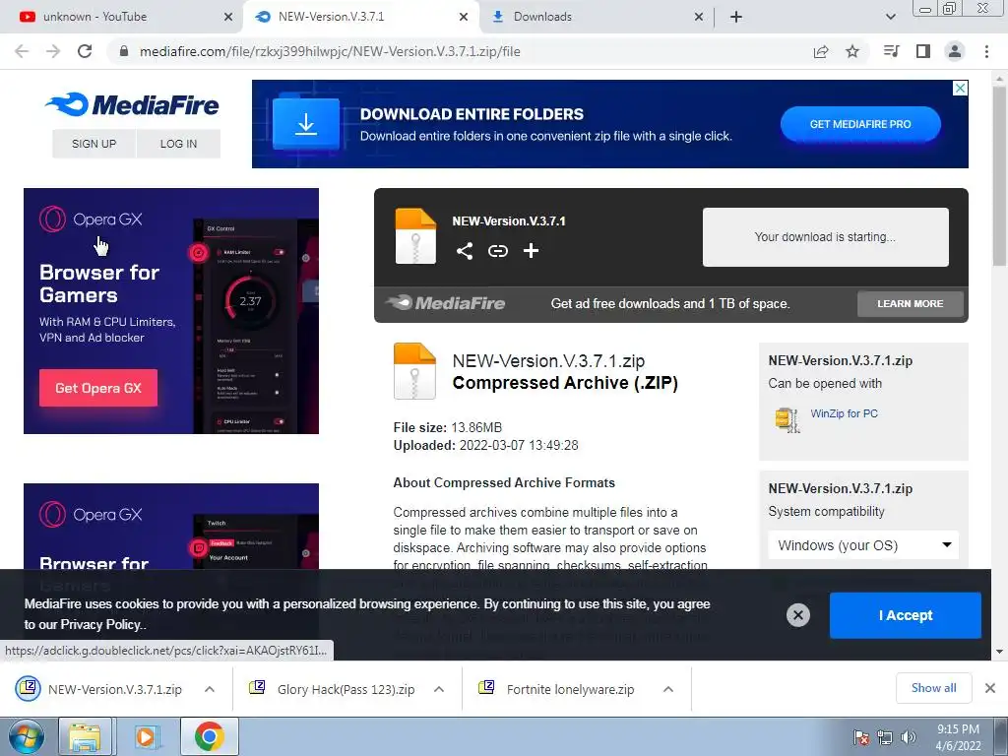This screenshot has width=1008, height=756.
Task: Click the 'Compressed Archive (.ZIP)' text
Action: (x=565, y=383)
